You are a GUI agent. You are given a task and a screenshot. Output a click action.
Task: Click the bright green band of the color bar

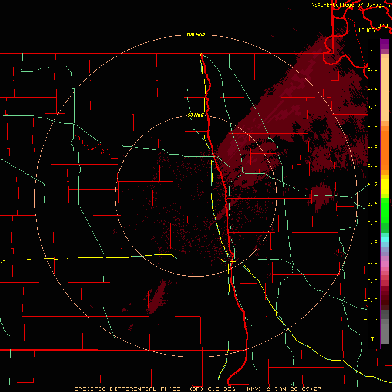click(x=385, y=210)
